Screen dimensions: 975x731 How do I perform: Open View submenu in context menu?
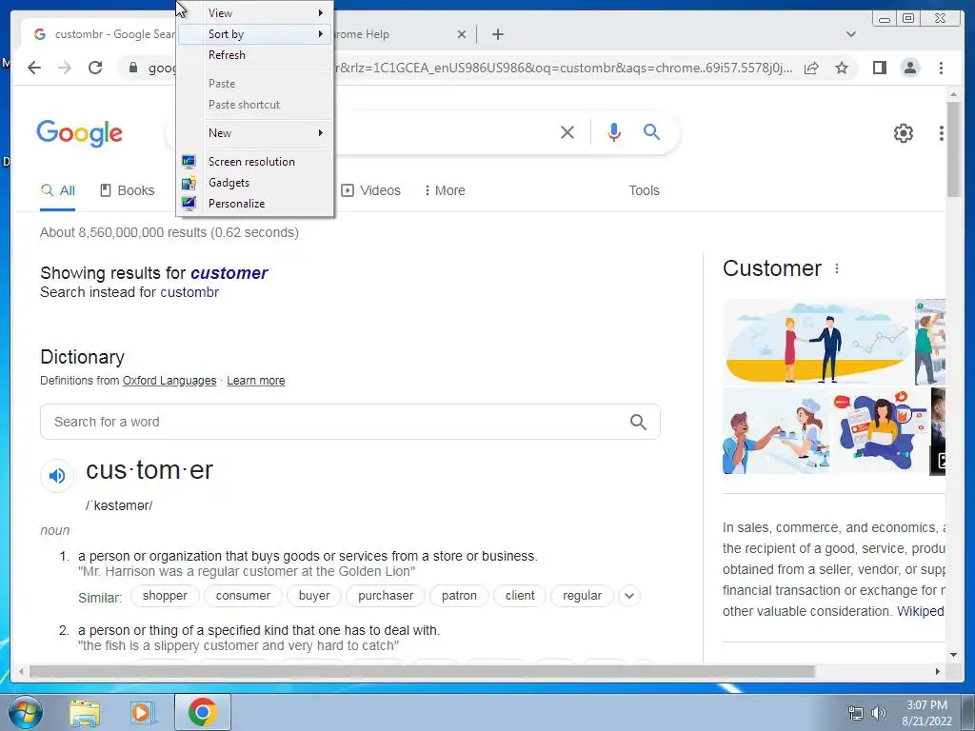click(255, 13)
